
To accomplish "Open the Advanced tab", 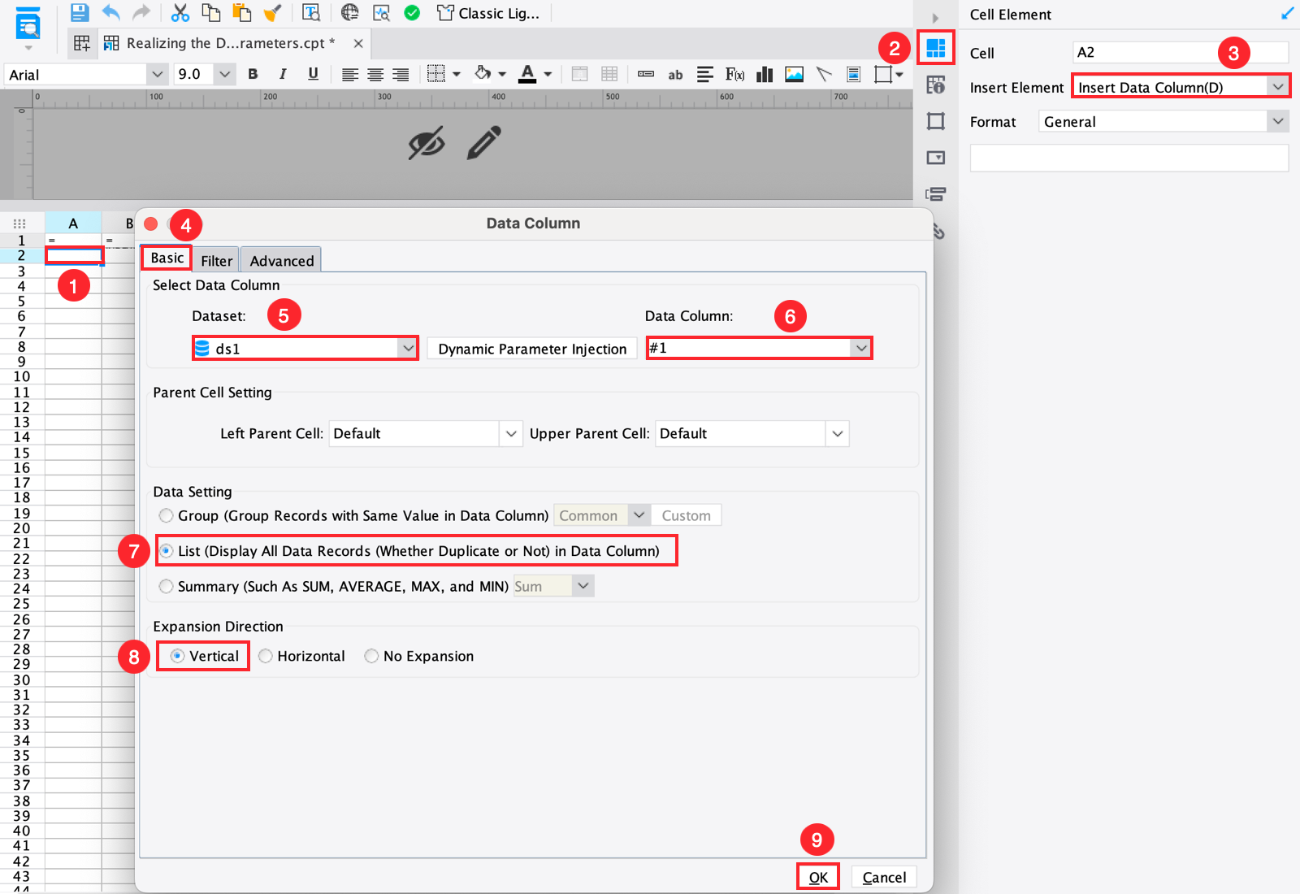I will pyautogui.click(x=282, y=260).
